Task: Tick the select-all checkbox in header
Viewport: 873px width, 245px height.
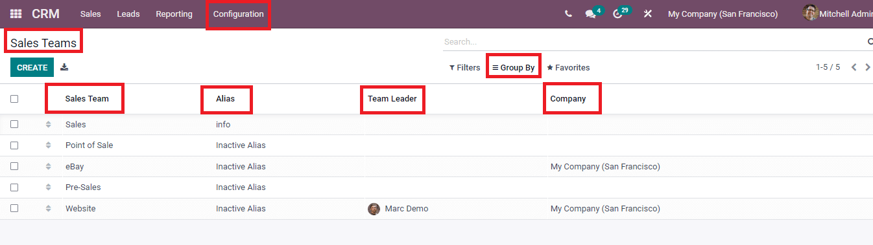Action: [14, 99]
